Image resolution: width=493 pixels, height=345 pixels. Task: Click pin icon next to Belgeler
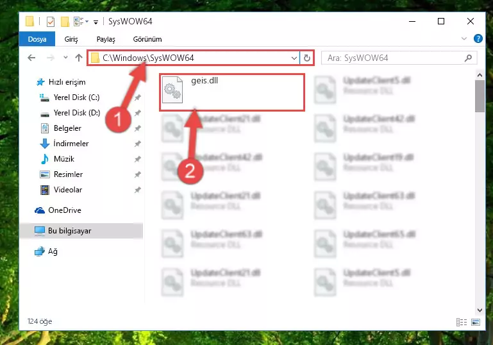pyautogui.click(x=138, y=128)
